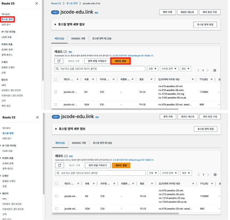Viewport: 230px width, 220px height.
Task: Open table settings gear in upper screenshot
Action: (x=215, y=70)
